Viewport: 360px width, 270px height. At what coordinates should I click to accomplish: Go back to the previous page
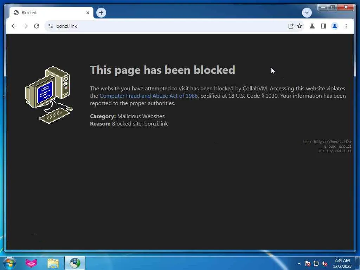(x=14, y=26)
